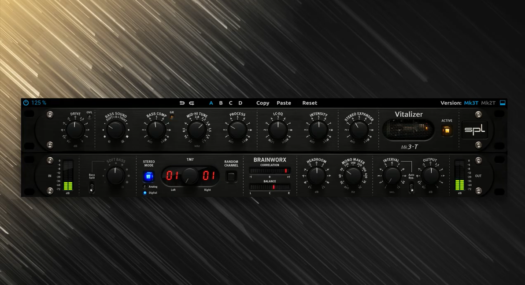Click the Headroom knob
Screen dimensions: 525x285
[x=316, y=175]
